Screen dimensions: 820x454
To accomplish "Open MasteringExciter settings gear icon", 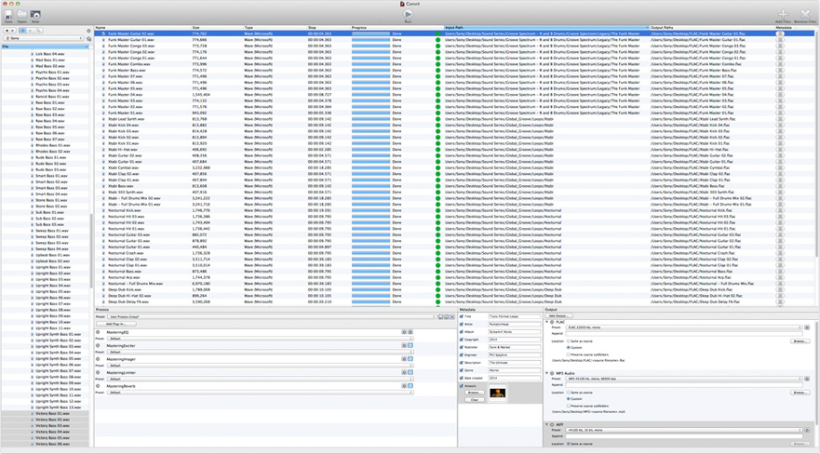I will point(404,346).
